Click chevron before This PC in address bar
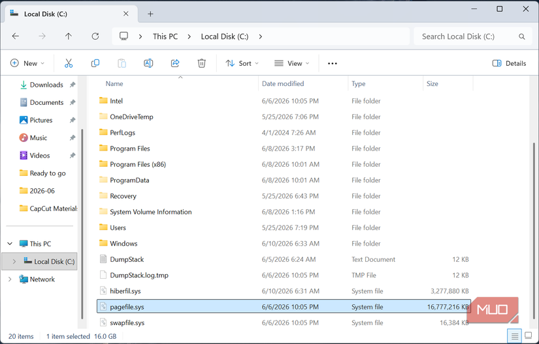The height and width of the screenshot is (344, 539). (x=140, y=36)
